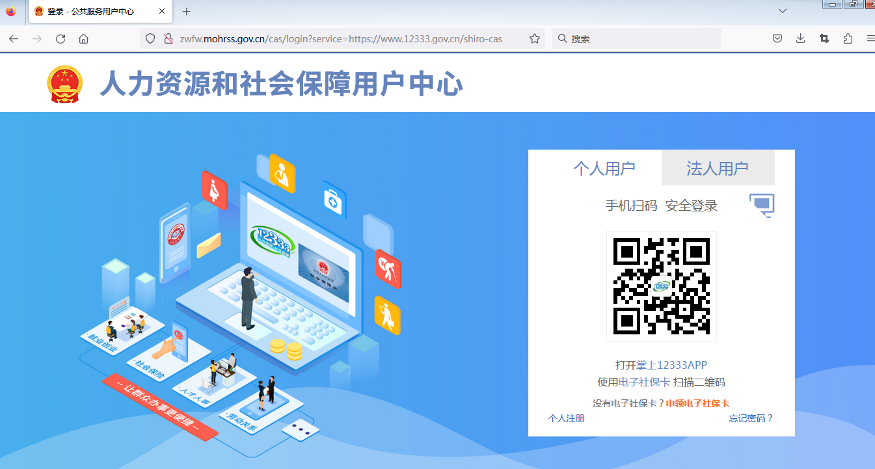Click the Firefox logo icon
875x469 pixels.
click(x=10, y=11)
